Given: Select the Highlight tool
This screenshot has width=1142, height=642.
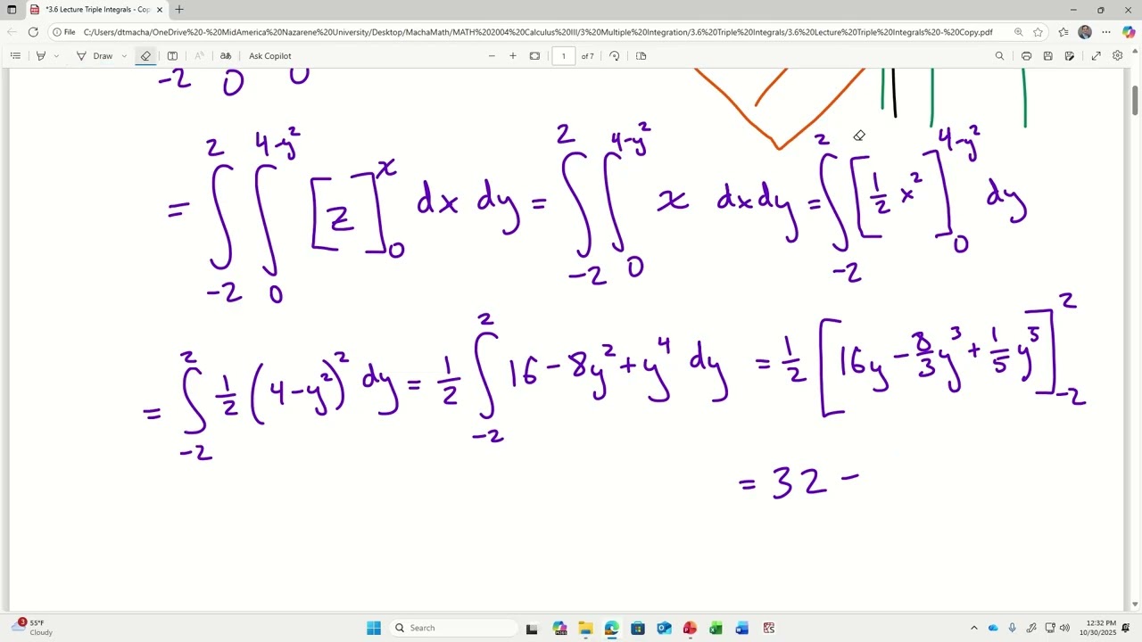Looking at the screenshot, I should pos(40,55).
